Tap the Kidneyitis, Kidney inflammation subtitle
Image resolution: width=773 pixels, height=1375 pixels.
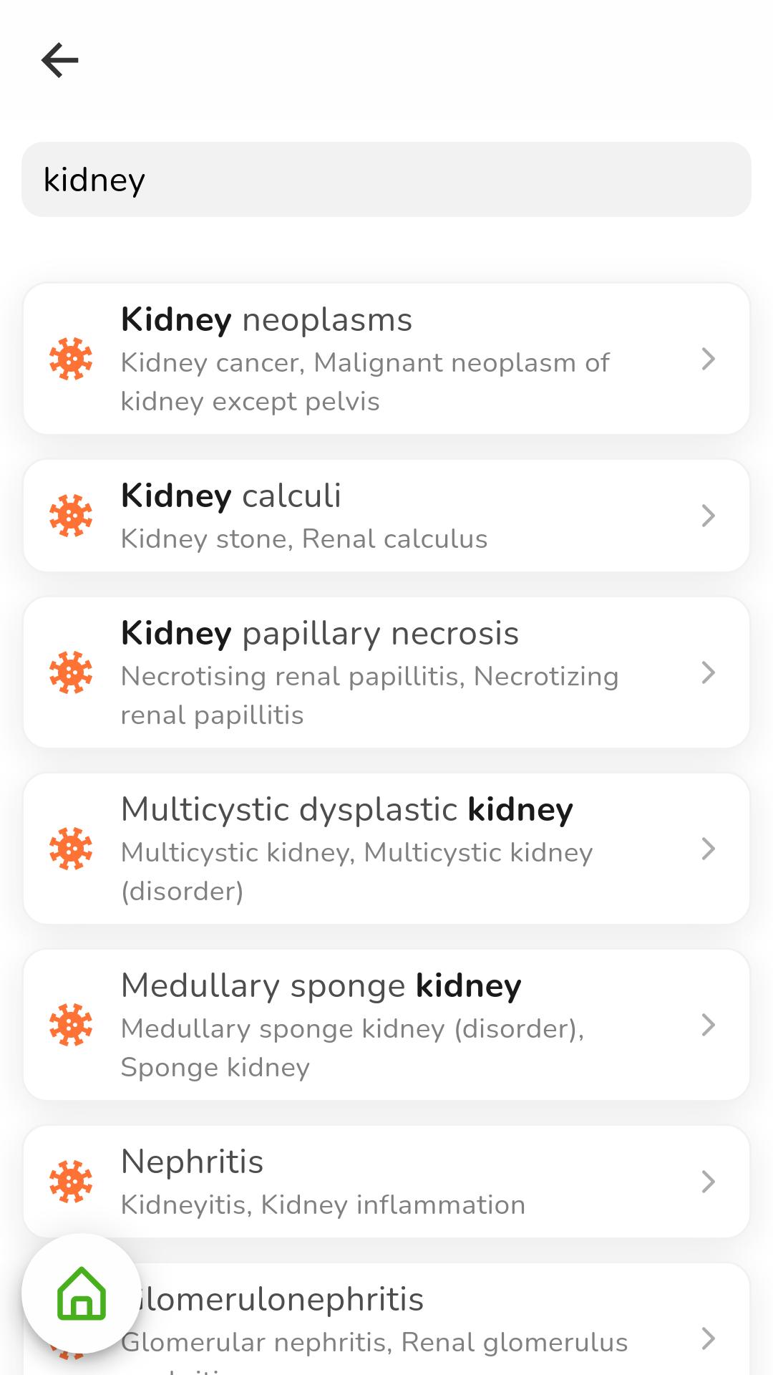click(x=323, y=1205)
